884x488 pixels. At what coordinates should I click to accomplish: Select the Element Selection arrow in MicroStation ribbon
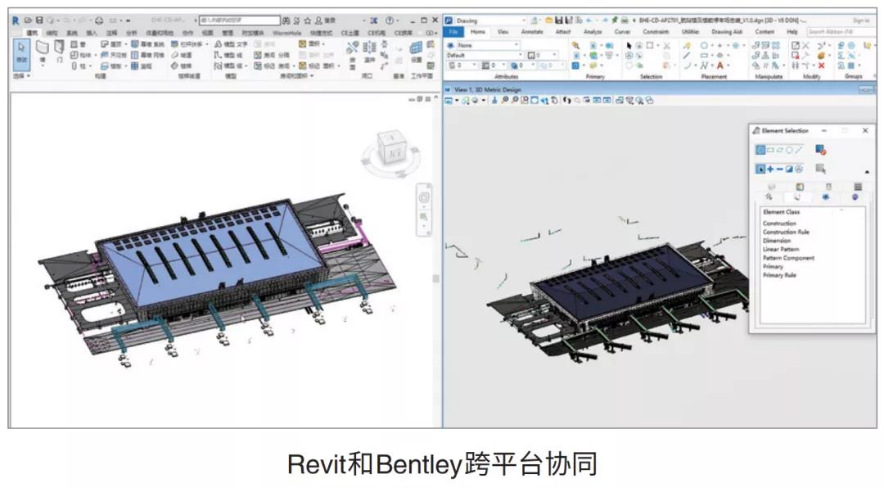point(629,46)
